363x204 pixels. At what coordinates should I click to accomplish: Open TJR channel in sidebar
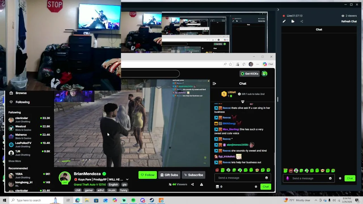pyautogui.click(x=29, y=153)
